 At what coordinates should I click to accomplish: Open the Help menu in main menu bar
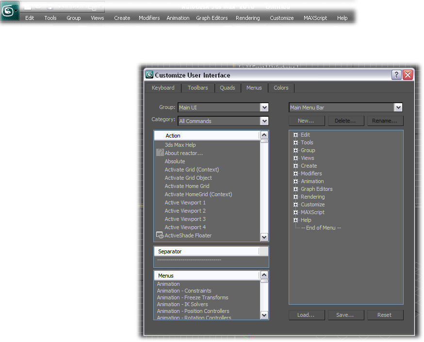[342, 18]
